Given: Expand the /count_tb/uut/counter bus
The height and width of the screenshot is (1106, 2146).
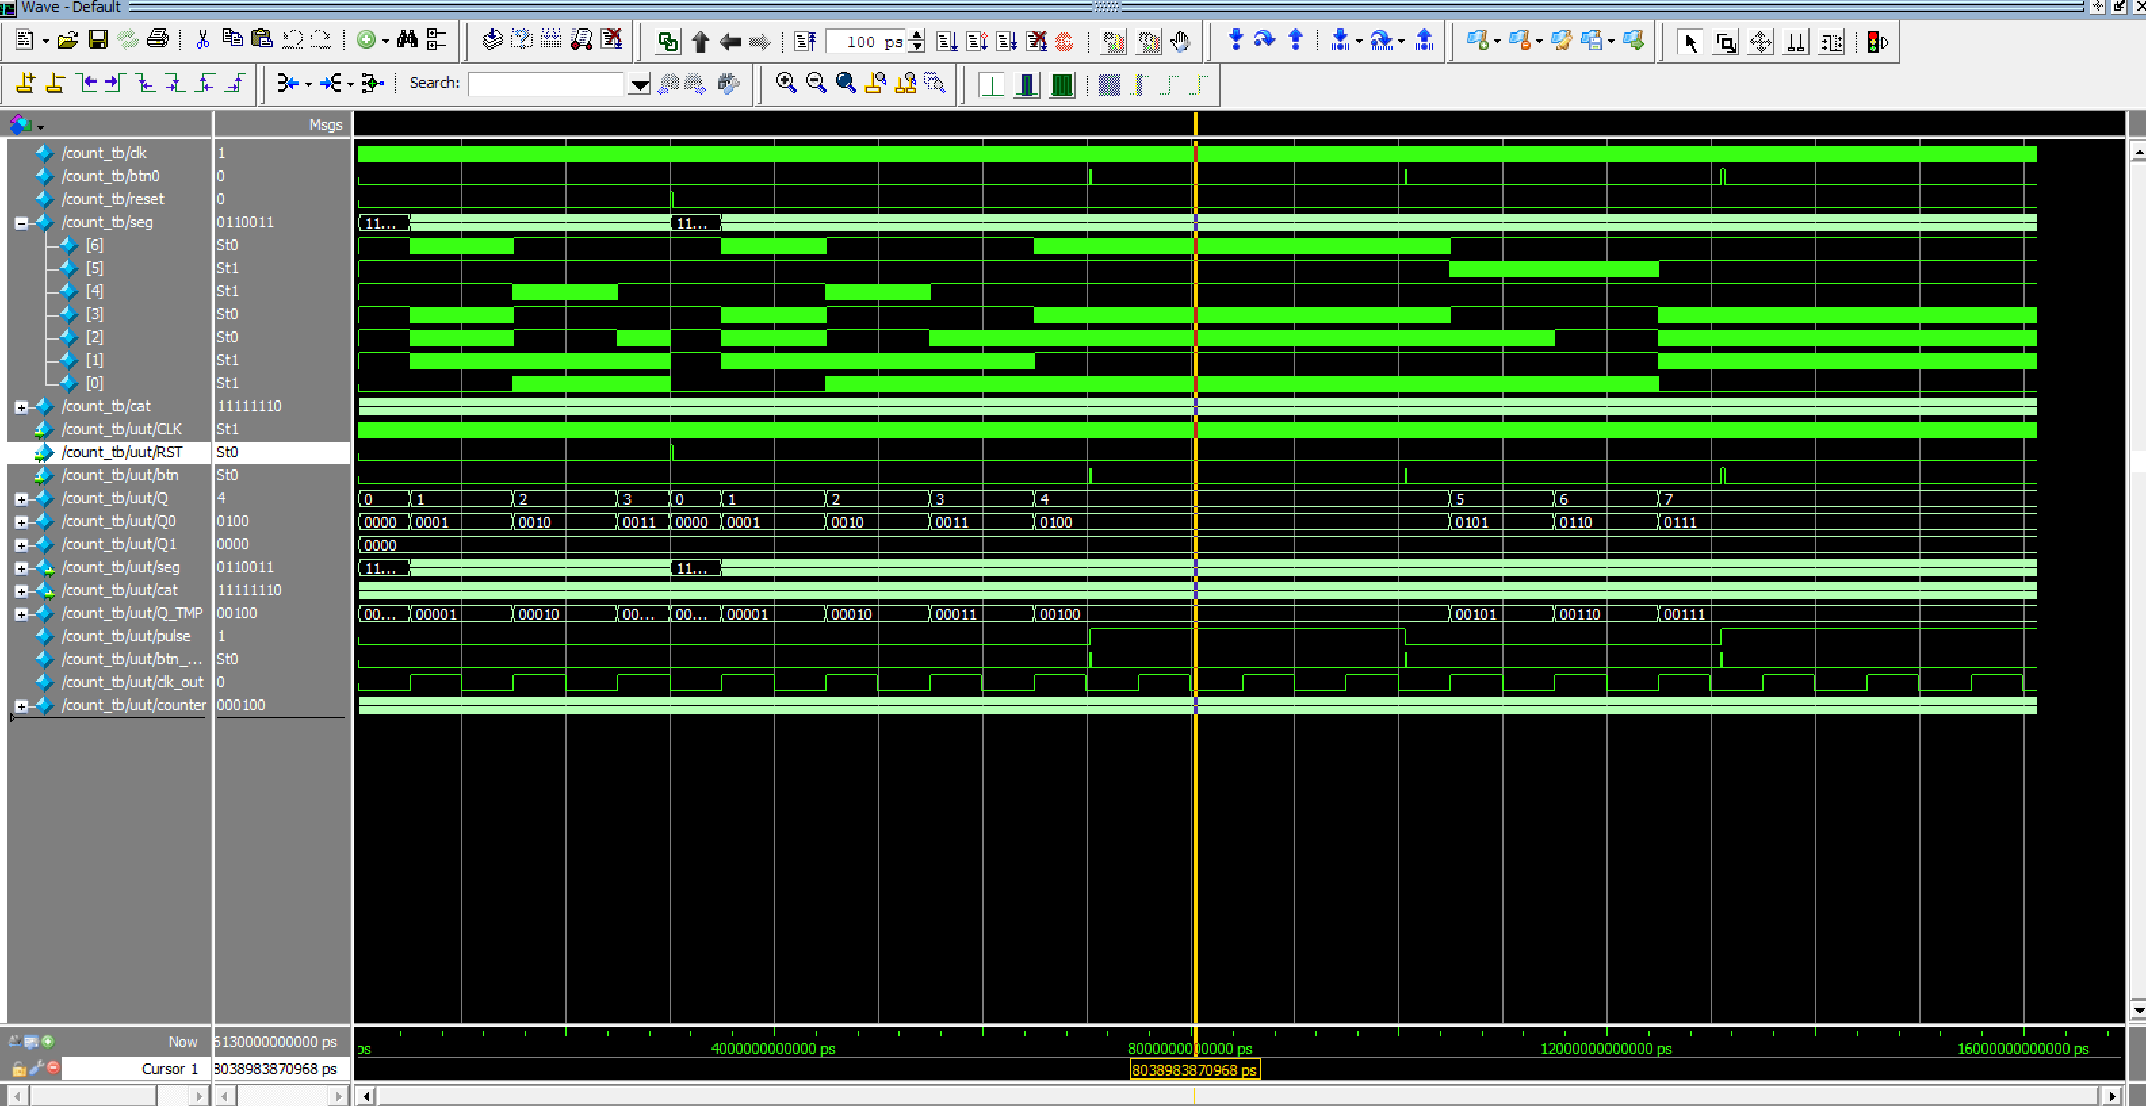Looking at the screenshot, I should [22, 706].
